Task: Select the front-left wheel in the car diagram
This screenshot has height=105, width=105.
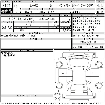Action: tap(59, 64)
